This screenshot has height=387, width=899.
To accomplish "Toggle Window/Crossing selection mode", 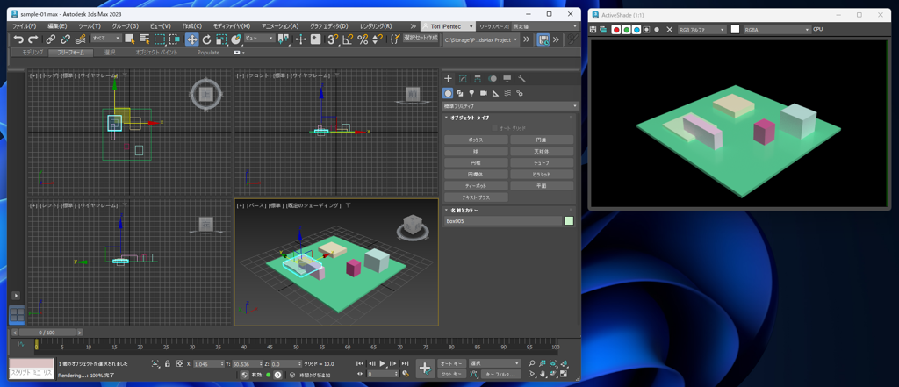I will pyautogui.click(x=175, y=39).
